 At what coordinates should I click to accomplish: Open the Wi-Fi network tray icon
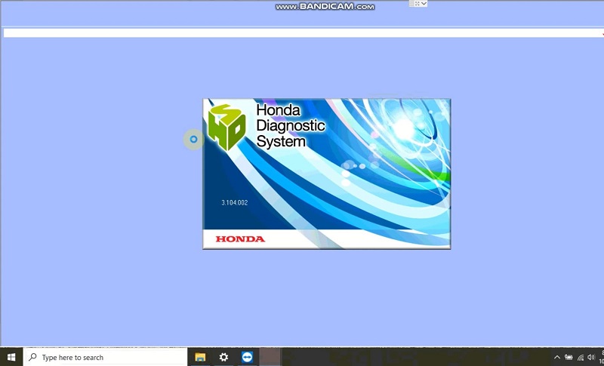click(580, 358)
